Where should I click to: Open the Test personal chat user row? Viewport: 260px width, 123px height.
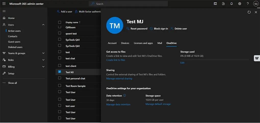coord(78,78)
